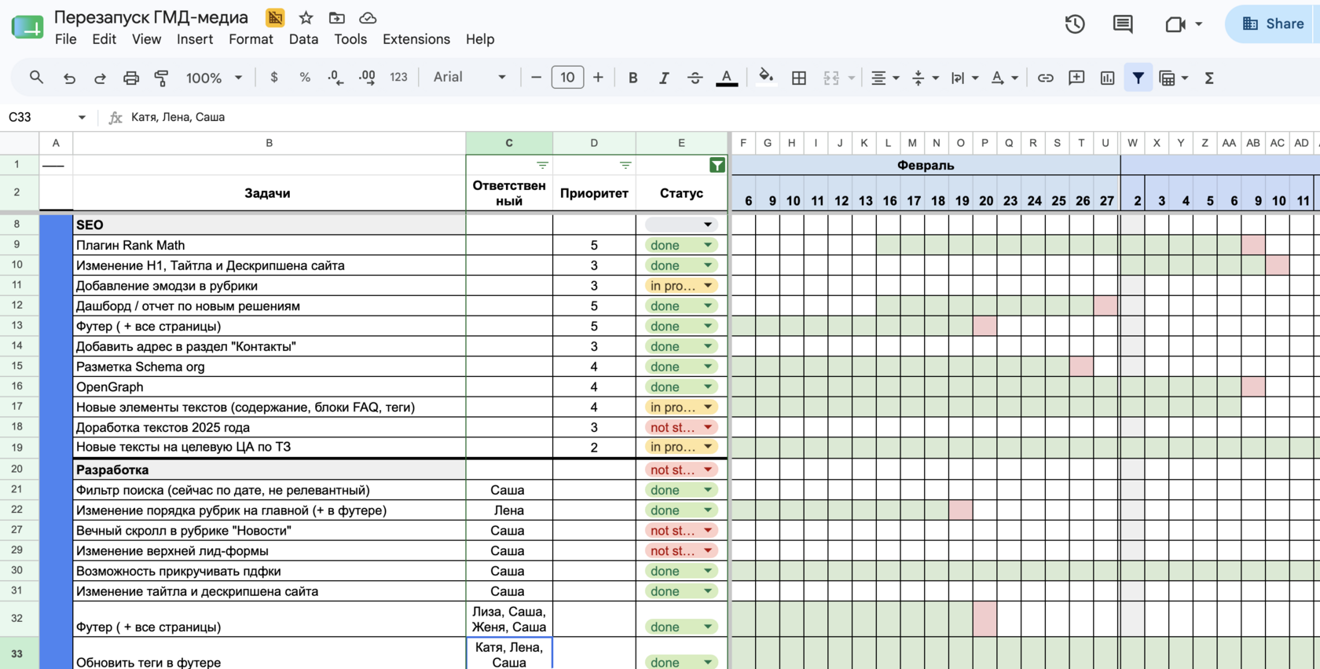Open the column C filter in Ответственный
Viewport: 1320px width, 669px height.
tap(542, 166)
